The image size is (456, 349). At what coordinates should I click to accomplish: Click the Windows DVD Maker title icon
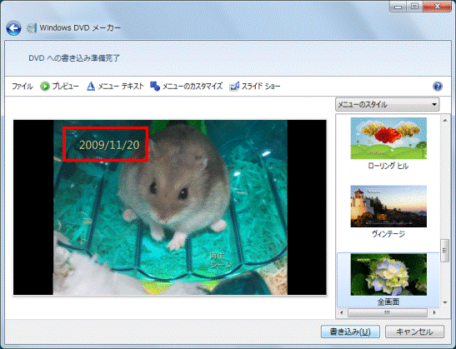coord(32,28)
